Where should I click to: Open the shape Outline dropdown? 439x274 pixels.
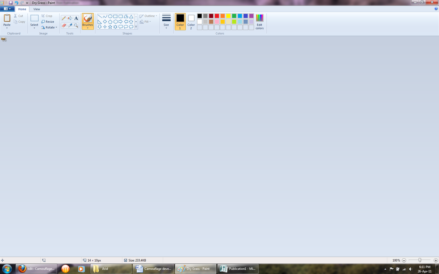tap(148, 16)
